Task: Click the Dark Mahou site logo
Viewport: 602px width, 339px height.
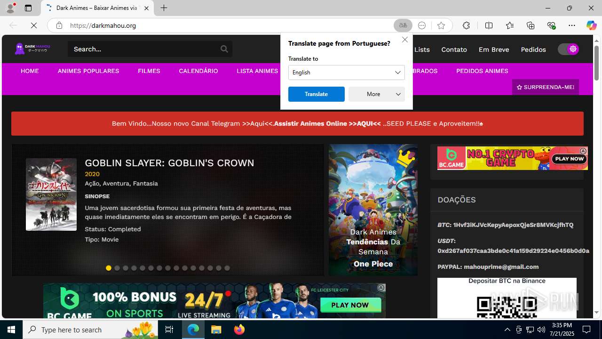Action: 32,48
